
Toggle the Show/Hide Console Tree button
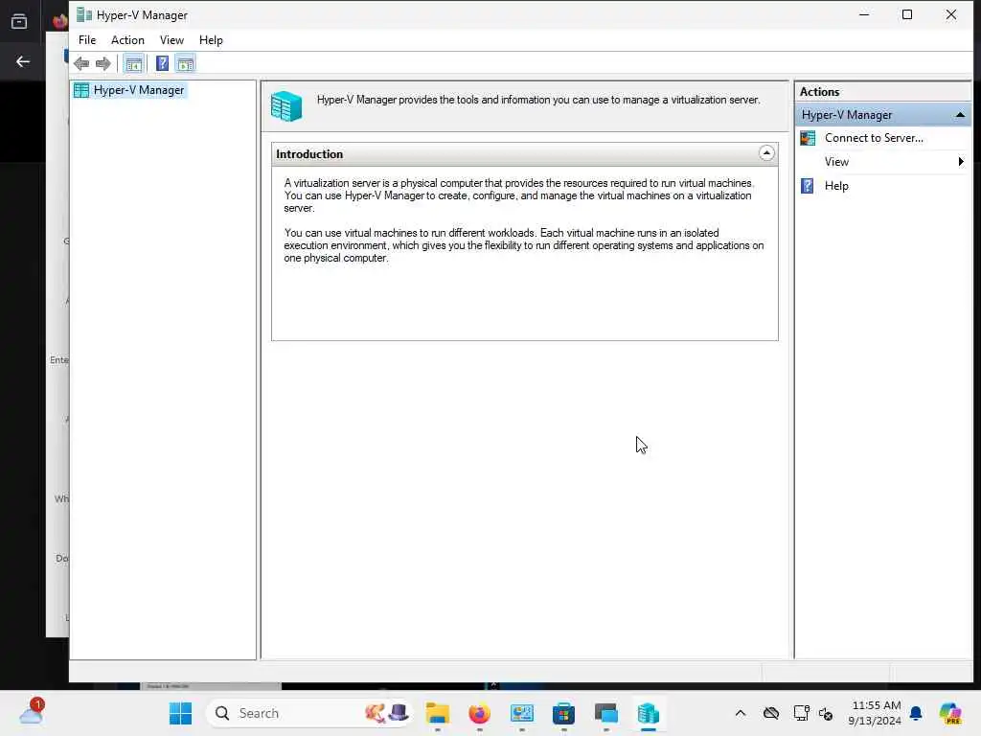click(x=133, y=63)
